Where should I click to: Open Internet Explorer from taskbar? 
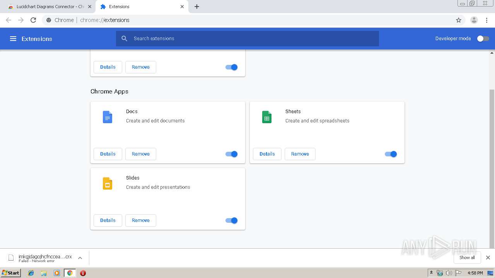point(31,273)
